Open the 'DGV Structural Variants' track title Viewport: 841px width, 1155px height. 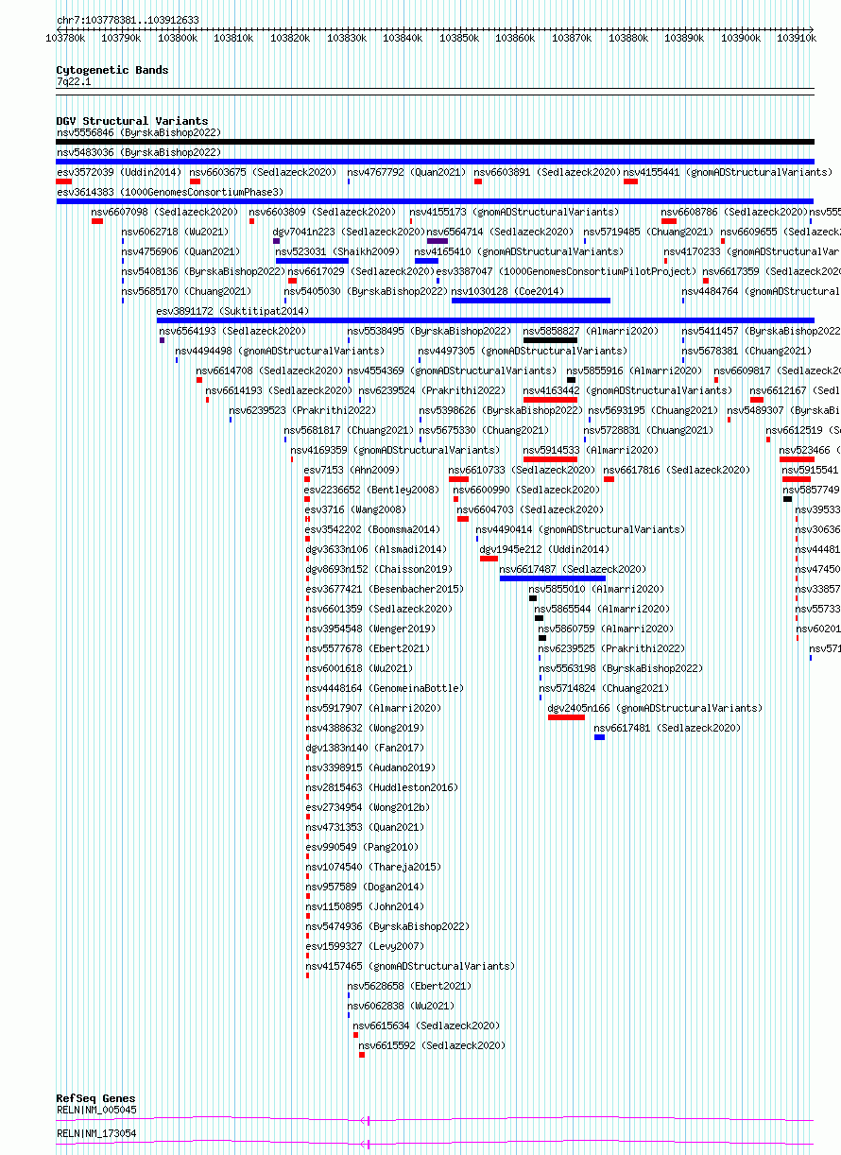[132, 121]
